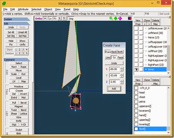Toggle Fr front-only display button
174x138 pixels.
coord(64,19)
